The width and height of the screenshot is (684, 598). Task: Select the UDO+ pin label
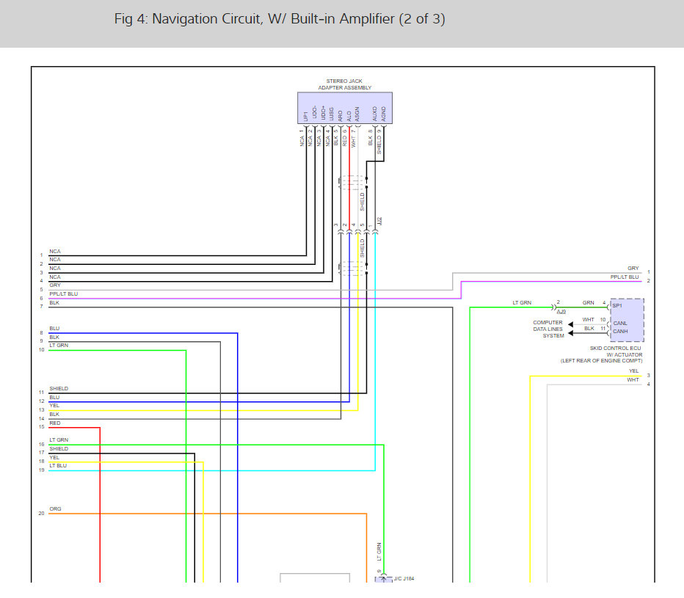click(323, 113)
